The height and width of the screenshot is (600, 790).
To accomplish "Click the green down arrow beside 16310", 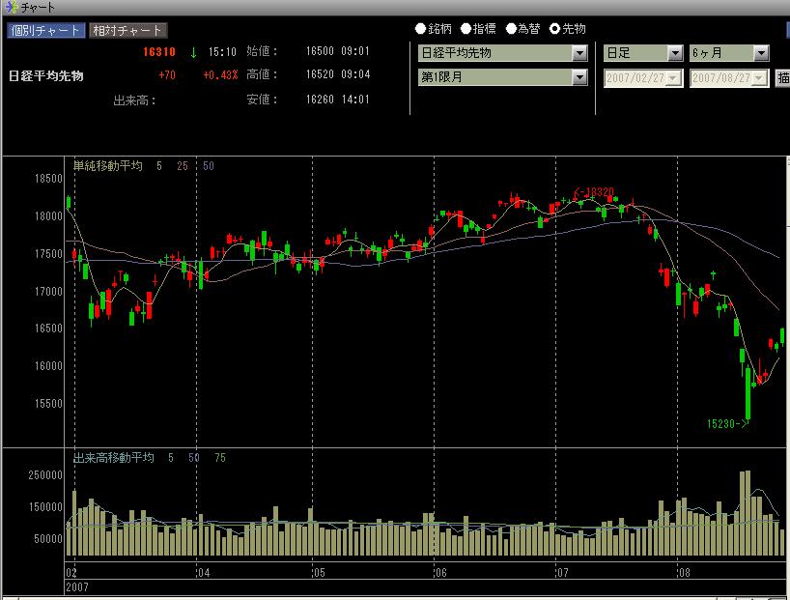I will (193, 52).
